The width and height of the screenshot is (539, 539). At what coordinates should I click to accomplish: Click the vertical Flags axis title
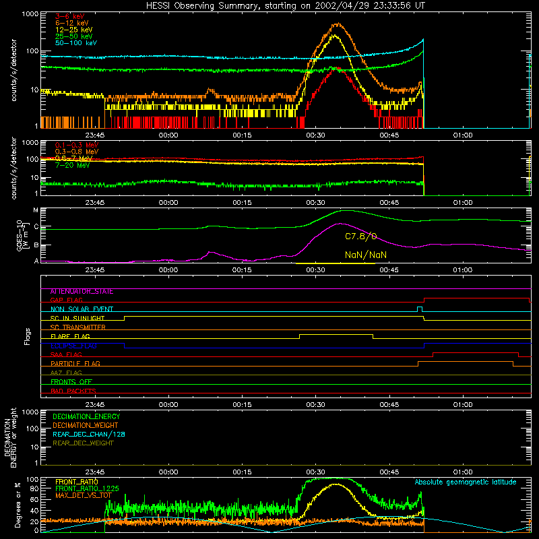(28, 336)
